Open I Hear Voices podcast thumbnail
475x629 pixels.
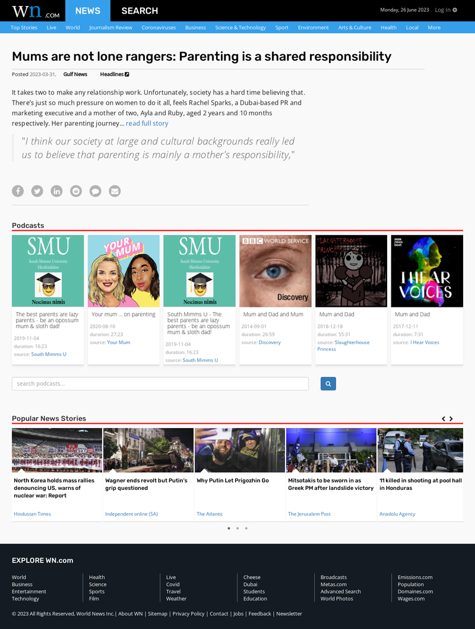point(427,271)
